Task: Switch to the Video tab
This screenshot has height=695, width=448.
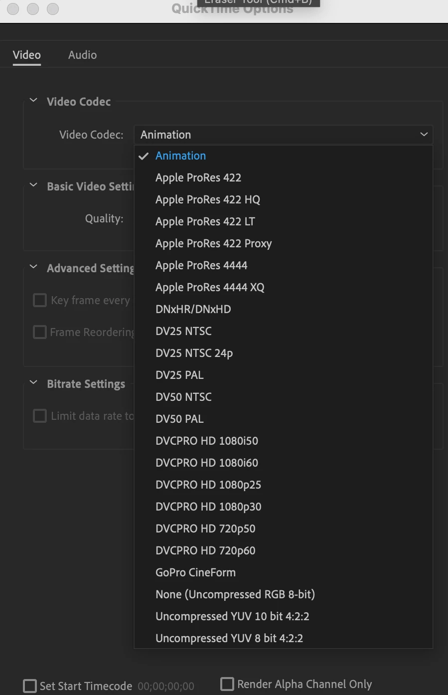Action: pos(27,55)
